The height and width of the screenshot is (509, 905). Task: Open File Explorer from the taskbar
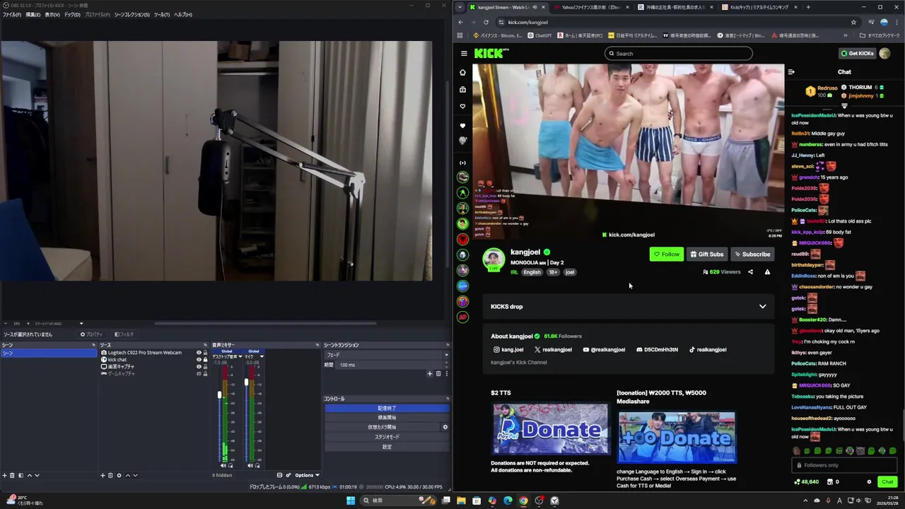(461, 501)
